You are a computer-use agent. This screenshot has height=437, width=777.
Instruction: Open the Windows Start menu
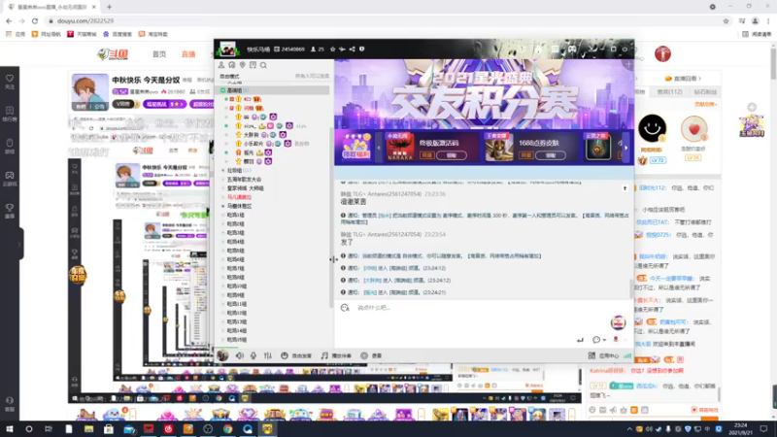(10, 428)
